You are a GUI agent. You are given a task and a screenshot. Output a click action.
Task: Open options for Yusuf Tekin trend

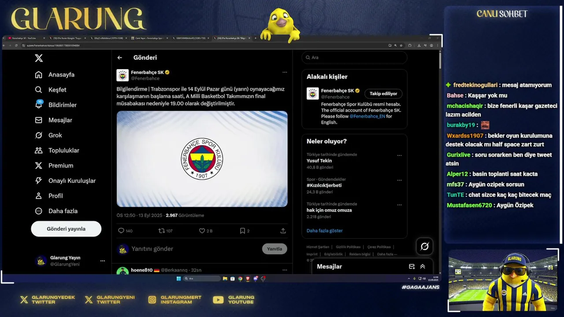(399, 155)
